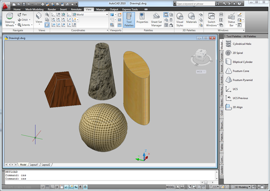This screenshot has height=191, width=270.
Task: Pick the Frustum Cone tool
Action: click(x=240, y=71)
